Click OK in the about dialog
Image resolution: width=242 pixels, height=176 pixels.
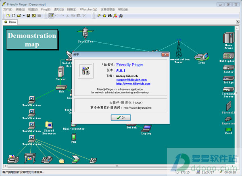[x=121, y=118]
